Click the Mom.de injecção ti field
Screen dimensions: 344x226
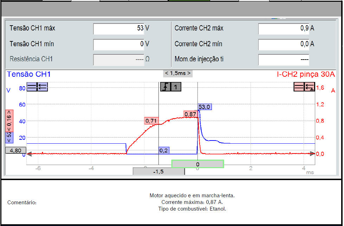(x=284, y=59)
